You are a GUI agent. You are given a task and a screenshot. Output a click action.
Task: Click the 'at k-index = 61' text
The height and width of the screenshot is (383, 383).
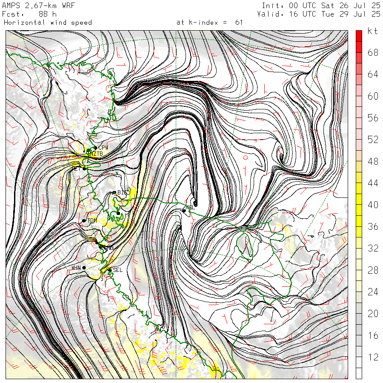pos(209,23)
